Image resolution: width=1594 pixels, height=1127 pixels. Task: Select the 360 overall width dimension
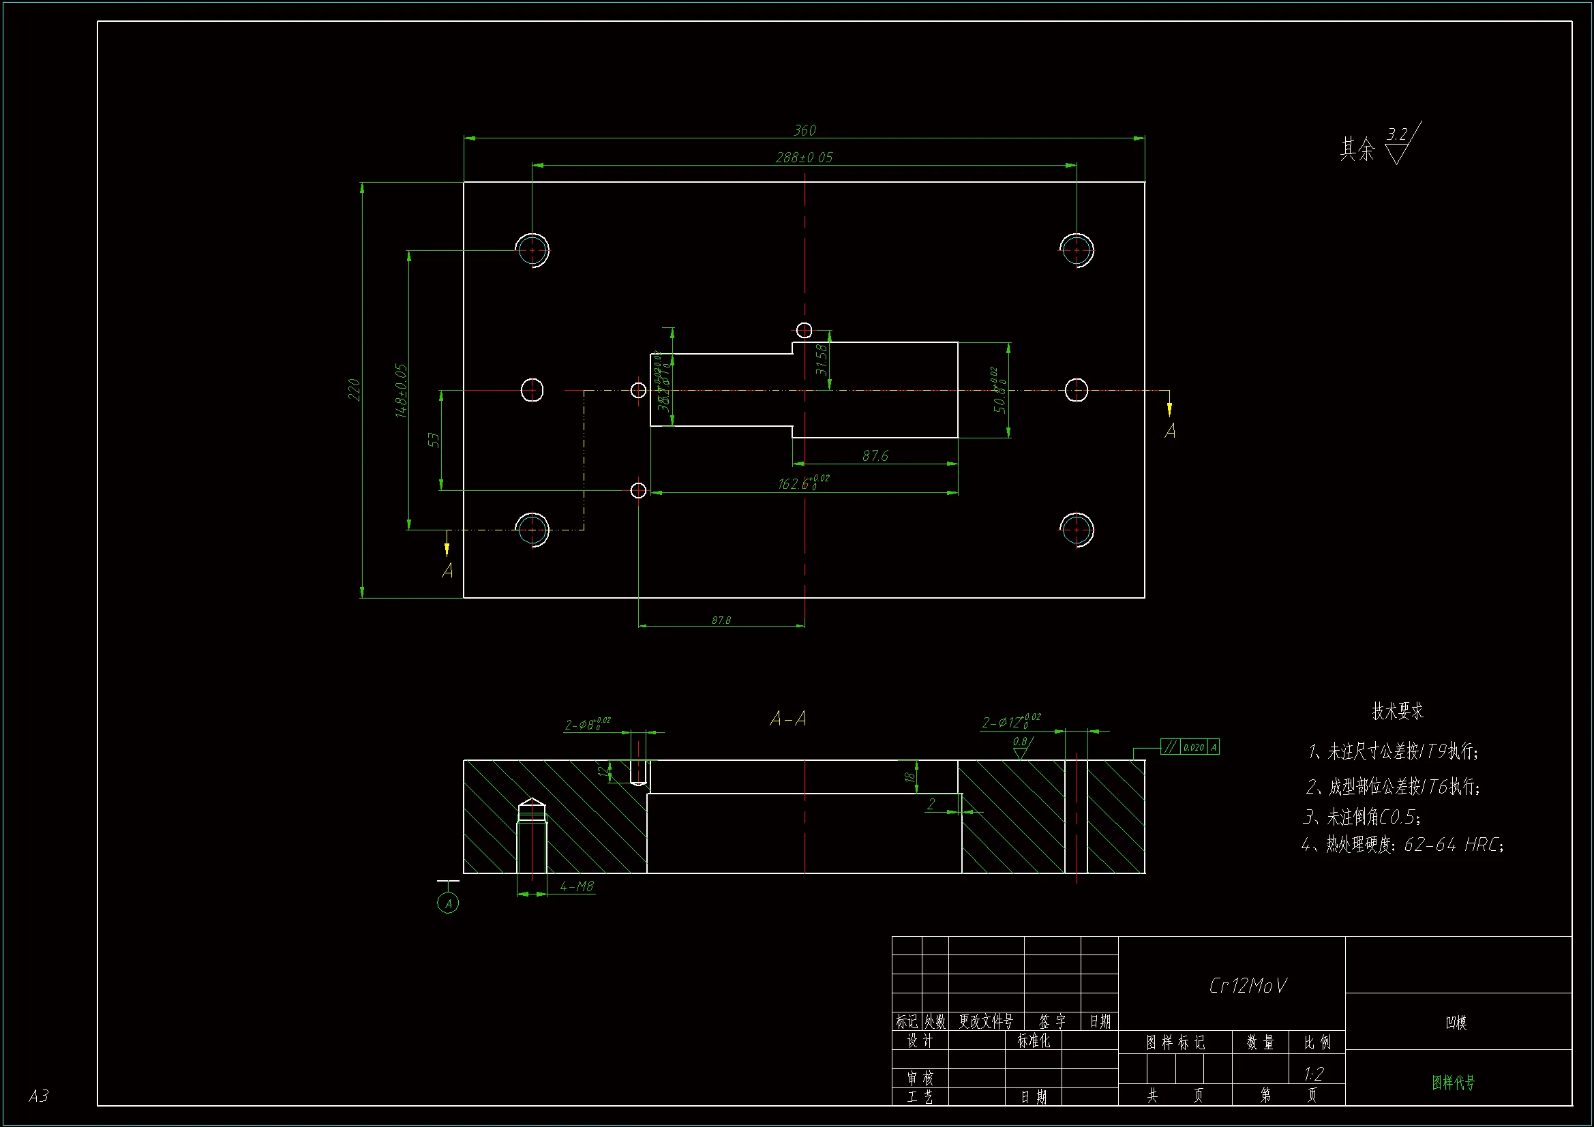tap(804, 130)
